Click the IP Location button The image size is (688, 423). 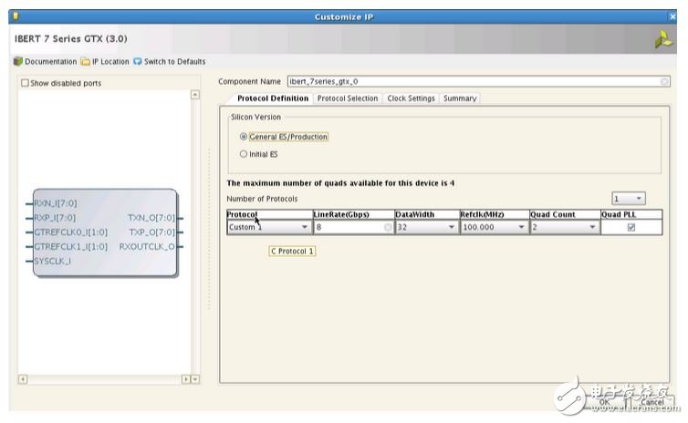click(x=110, y=61)
